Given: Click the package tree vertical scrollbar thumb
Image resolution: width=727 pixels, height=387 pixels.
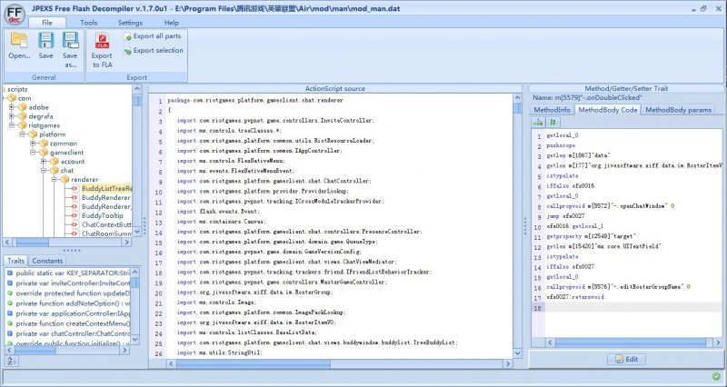Looking at the screenshot, I should 137,101.
